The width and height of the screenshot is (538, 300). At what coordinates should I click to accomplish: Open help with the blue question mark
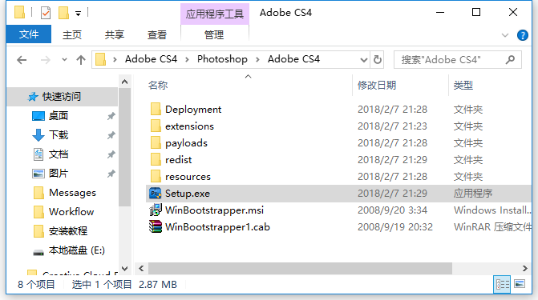pyautogui.click(x=523, y=35)
